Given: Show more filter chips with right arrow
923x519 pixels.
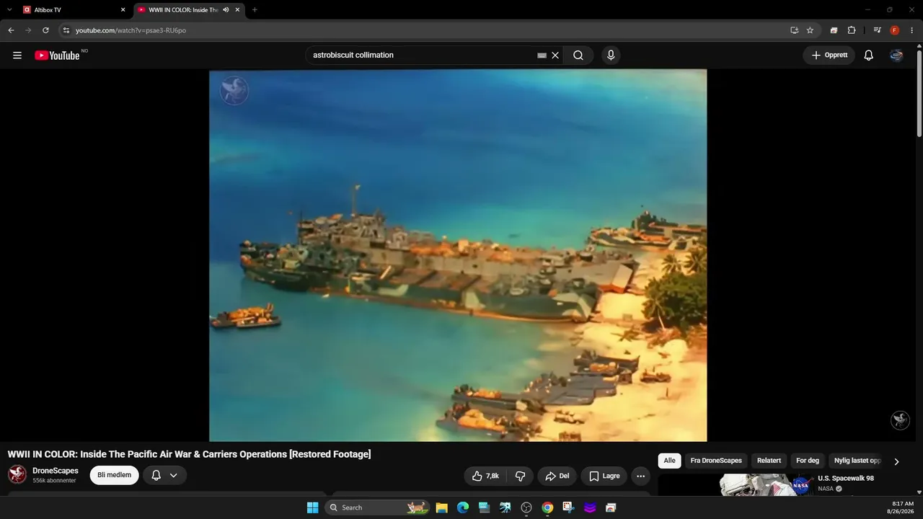Looking at the screenshot, I should click(896, 461).
